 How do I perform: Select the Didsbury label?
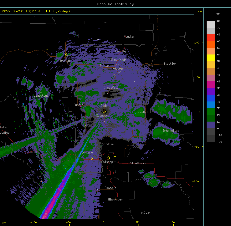103,116
